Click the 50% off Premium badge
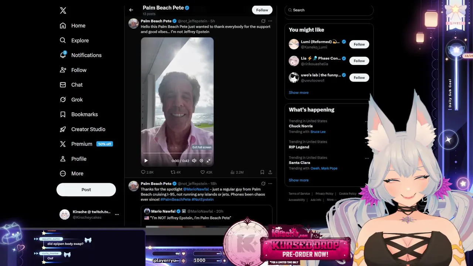This screenshot has width=473, height=266. [x=105, y=144]
